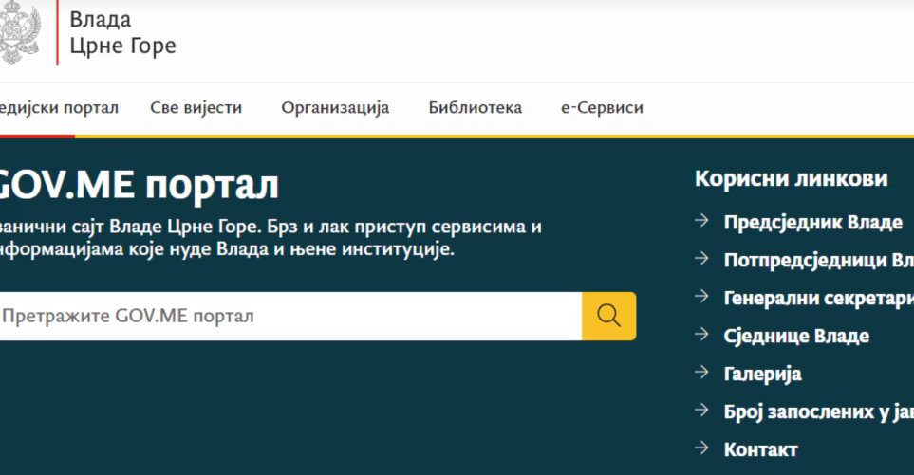The height and width of the screenshot is (475, 914).
Task: Select Организација in the navigation bar
Action: point(335,108)
